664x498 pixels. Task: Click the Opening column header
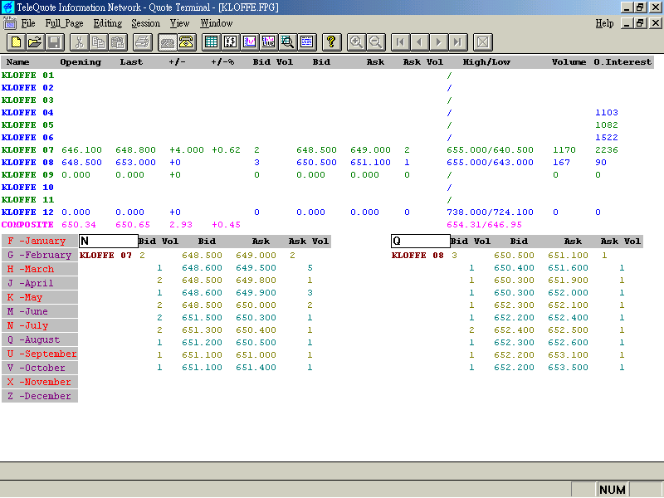(x=81, y=61)
